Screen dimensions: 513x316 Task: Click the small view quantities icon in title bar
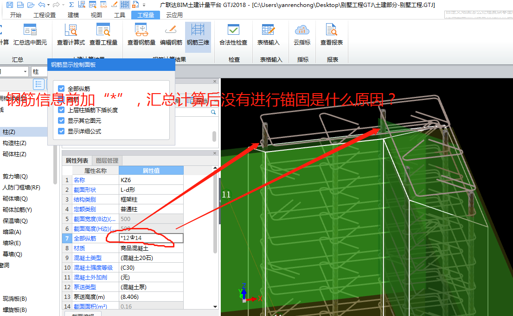93,5
